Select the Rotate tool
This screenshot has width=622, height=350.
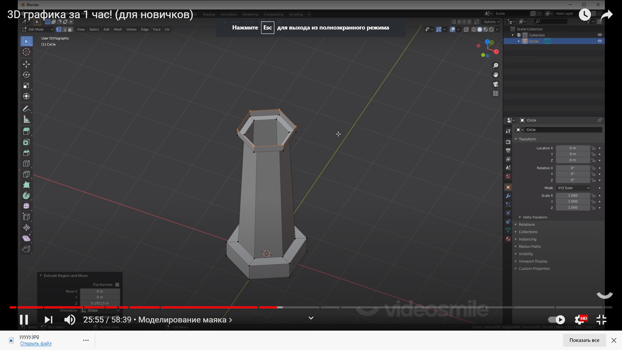[26, 75]
